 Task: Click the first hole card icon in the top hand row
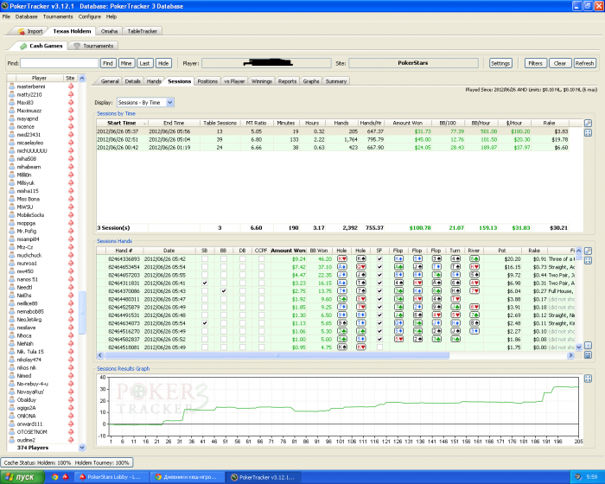click(x=342, y=258)
